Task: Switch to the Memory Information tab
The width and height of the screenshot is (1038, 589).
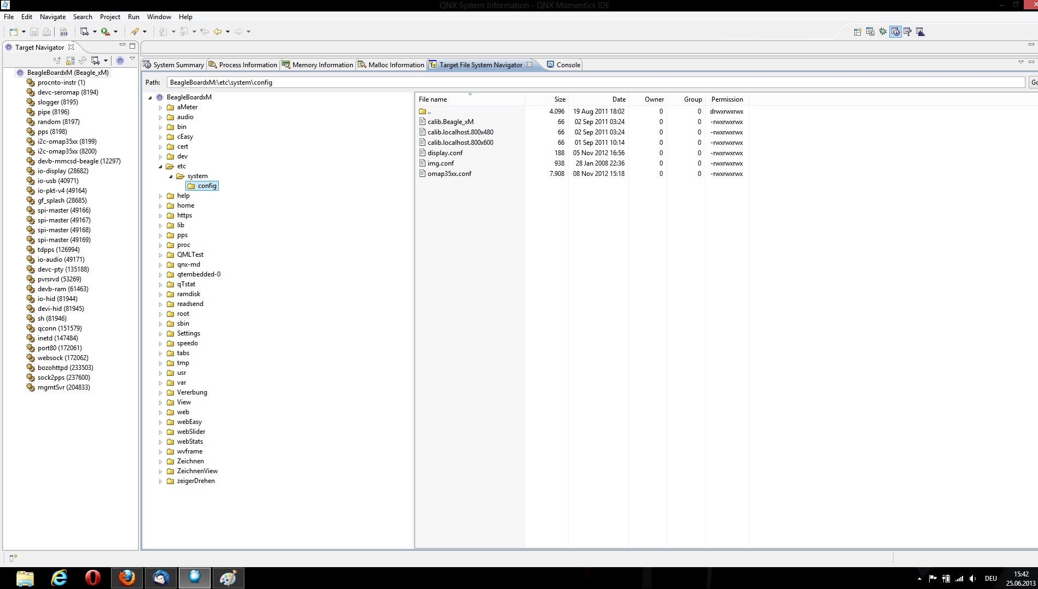Action: click(322, 65)
